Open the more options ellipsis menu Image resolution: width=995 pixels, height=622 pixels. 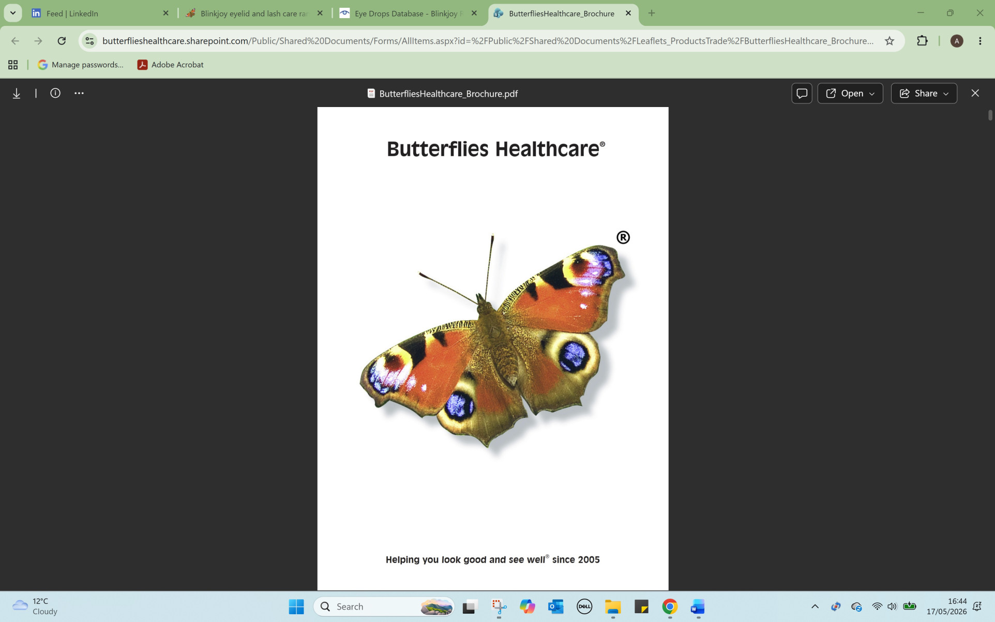(x=79, y=93)
